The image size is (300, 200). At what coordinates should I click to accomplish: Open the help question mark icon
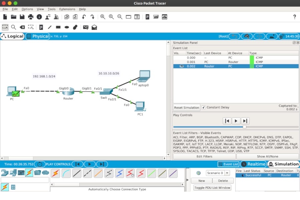(295, 17)
